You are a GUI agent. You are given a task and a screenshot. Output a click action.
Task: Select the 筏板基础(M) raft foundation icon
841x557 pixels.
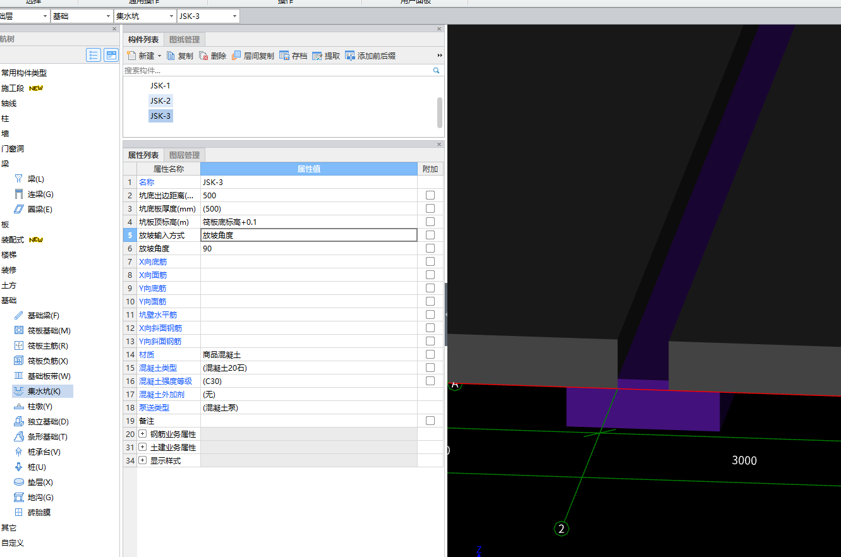pos(18,331)
